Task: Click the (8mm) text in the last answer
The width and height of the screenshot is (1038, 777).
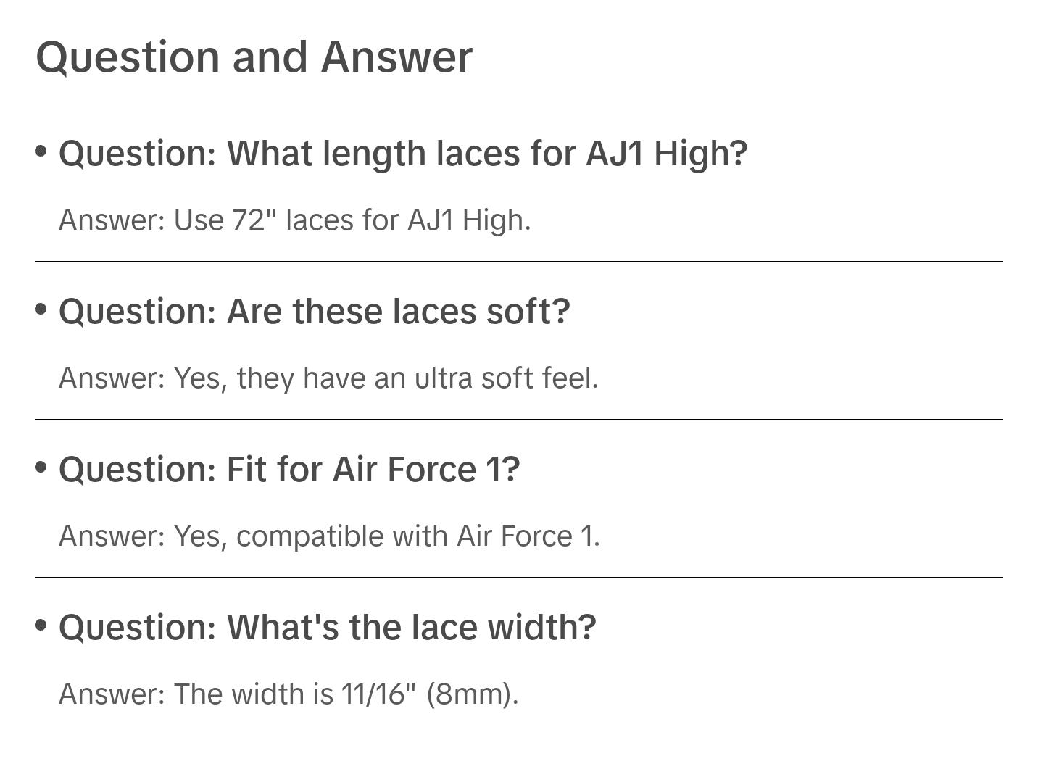Action: 472,694
